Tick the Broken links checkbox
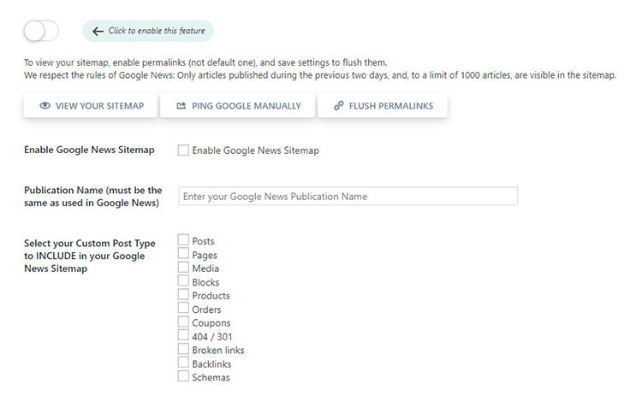This screenshot has width=642, height=401. coord(183,350)
